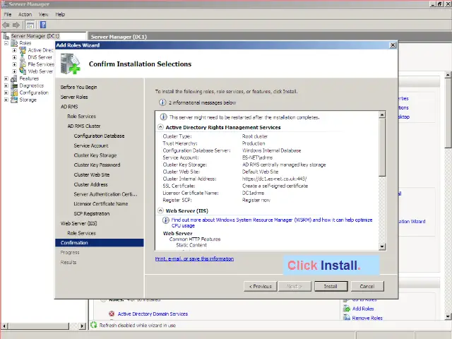This screenshot has height=339, width=452.
Task: Click the Back arrow toolbar icon
Action: pyautogui.click(x=6, y=25)
